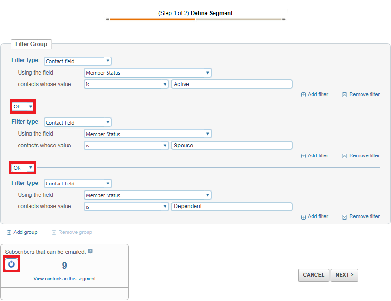
Task: Open the second OR operator dropdown
Action: (23, 168)
